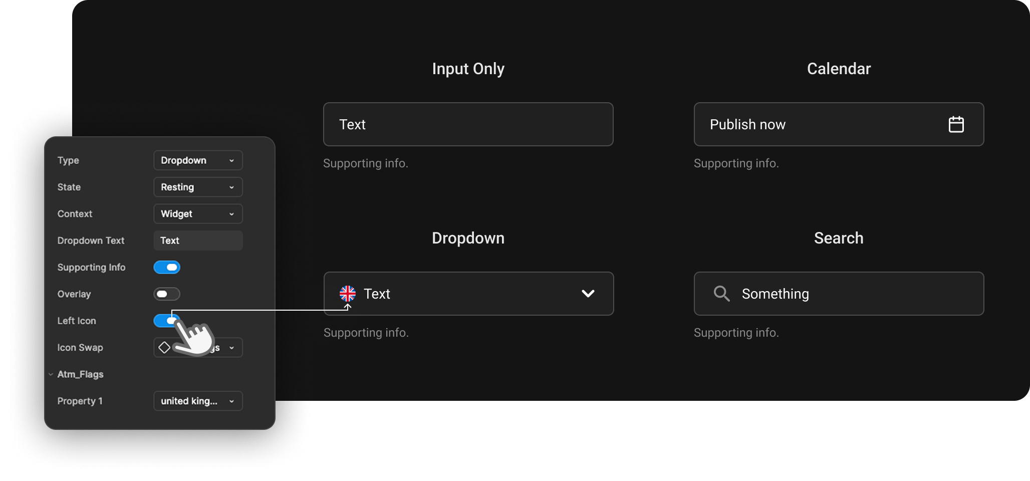
Task: Open Property 1 dropdown with united kingdom
Action: point(198,401)
